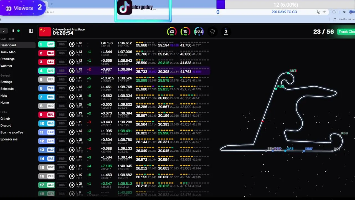Open the Discord link
The image size is (355, 200).
click(6, 126)
